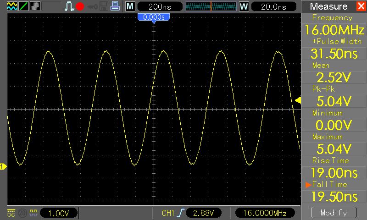The image size is (367, 220).
Task: Close the Measure panel
Action: point(361,6)
